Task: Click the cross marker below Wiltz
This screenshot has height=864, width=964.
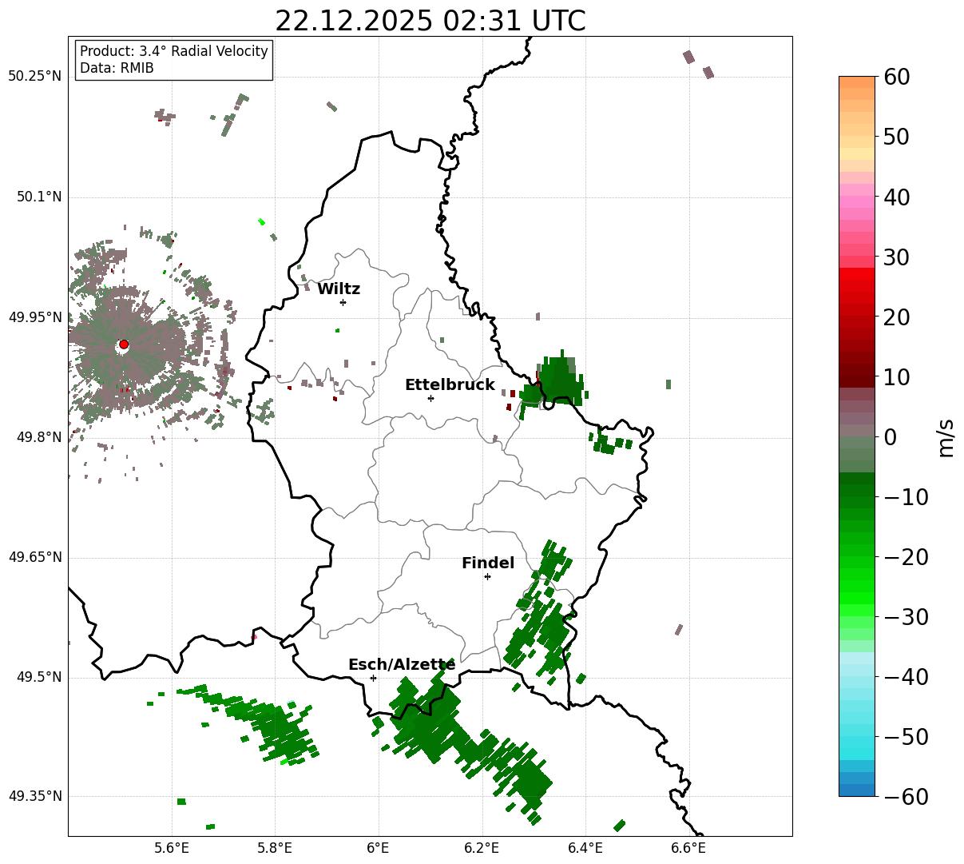Action: [x=343, y=302]
